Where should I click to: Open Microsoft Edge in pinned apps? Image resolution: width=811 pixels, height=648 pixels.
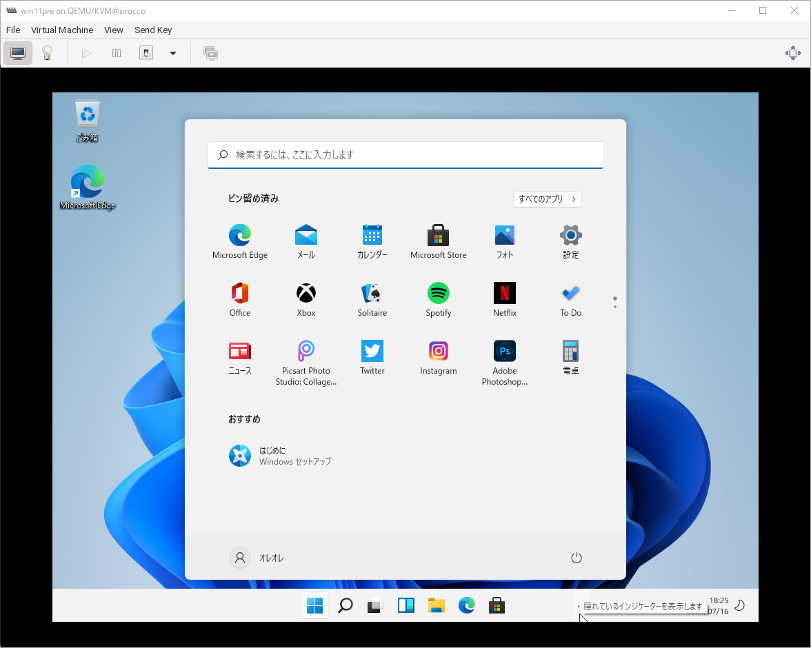point(240,241)
